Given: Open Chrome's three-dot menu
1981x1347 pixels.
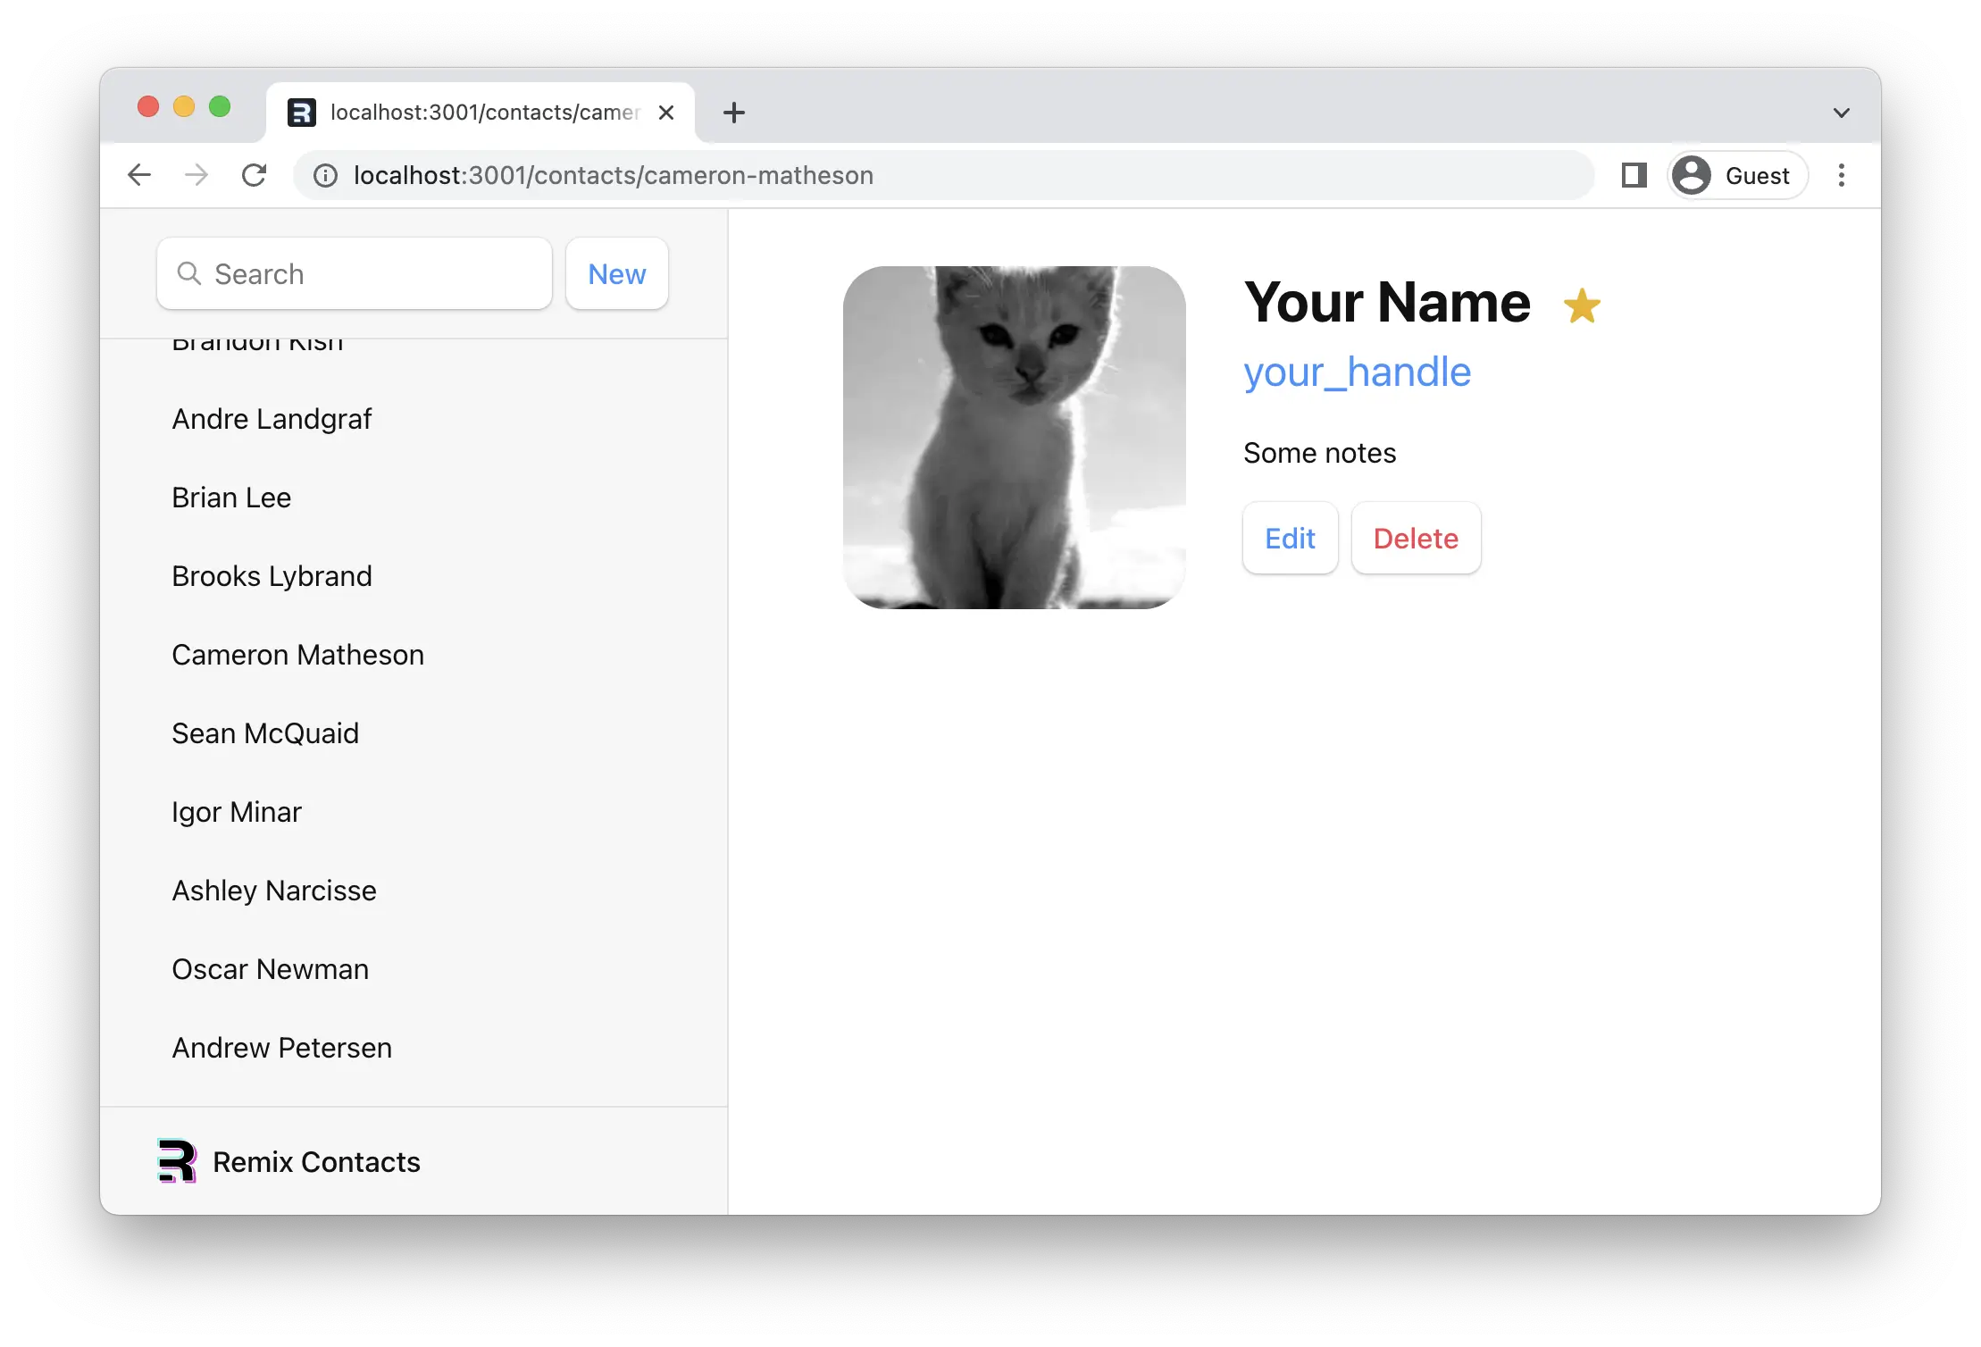Looking at the screenshot, I should click(x=1842, y=175).
